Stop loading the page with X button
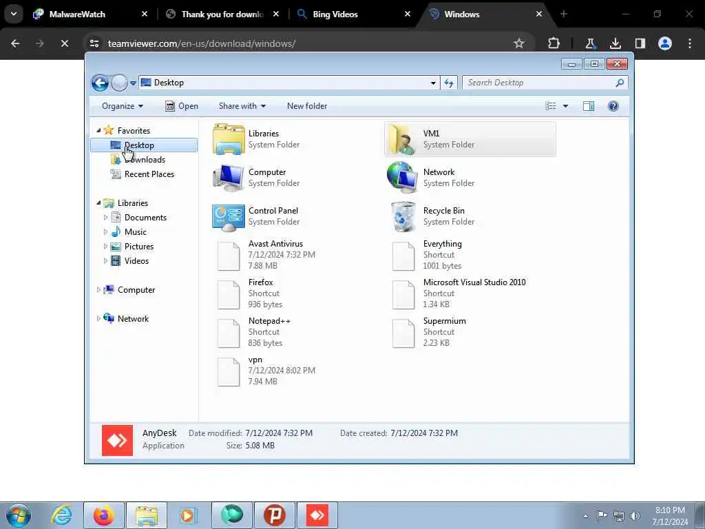The image size is (705, 529). pyautogui.click(x=64, y=43)
